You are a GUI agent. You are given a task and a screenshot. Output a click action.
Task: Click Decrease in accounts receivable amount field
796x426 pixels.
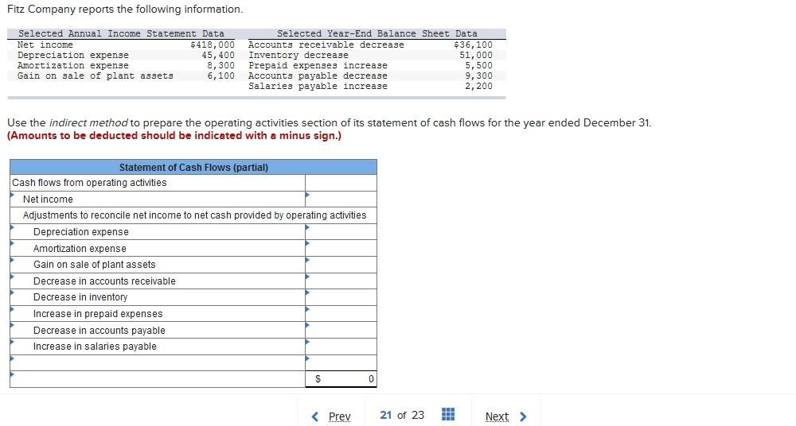[341, 281]
